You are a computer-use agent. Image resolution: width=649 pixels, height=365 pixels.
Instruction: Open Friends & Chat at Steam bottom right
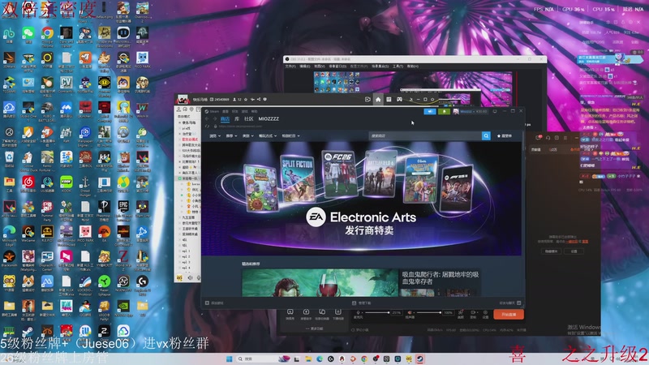pyautogui.click(x=509, y=303)
